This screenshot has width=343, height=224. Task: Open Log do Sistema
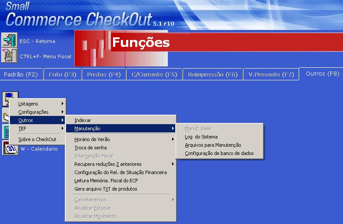point(220,137)
